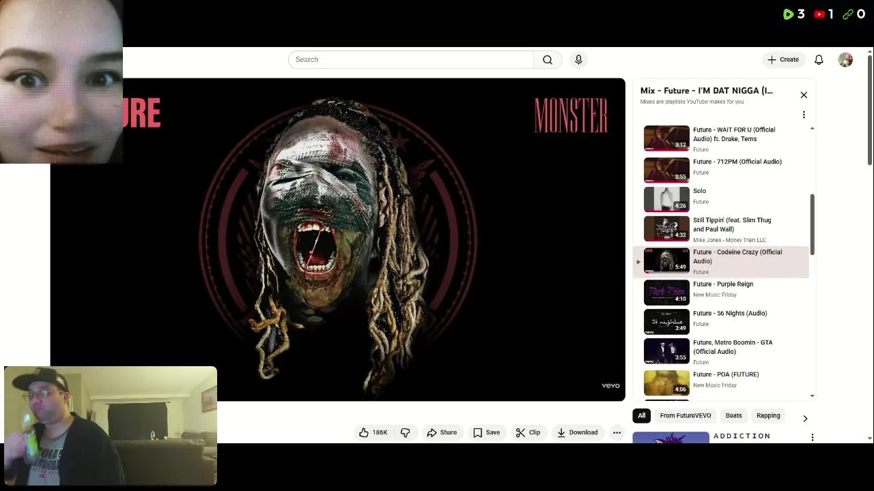Select the All filter chip
The image size is (874, 491).
(641, 415)
